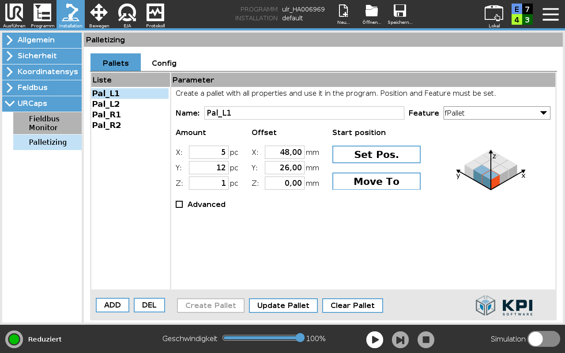This screenshot has height=353, width=565.
Task: Select Pal_L1 in the list
Action: pos(130,94)
